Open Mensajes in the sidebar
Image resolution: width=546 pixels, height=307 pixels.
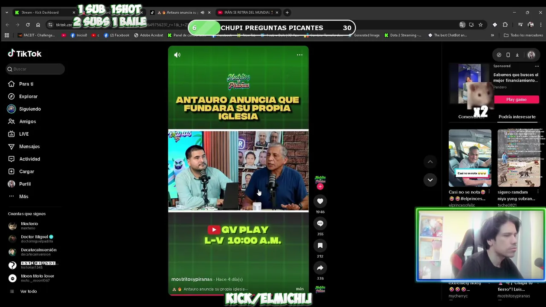[x=29, y=147]
